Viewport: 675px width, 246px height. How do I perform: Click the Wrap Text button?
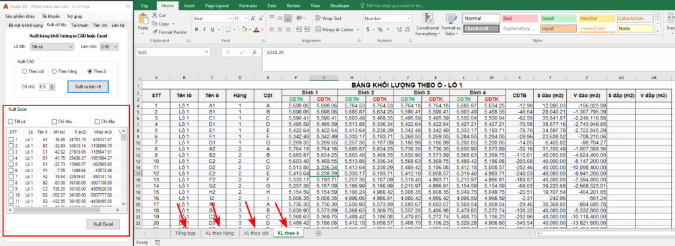pyautogui.click(x=328, y=18)
